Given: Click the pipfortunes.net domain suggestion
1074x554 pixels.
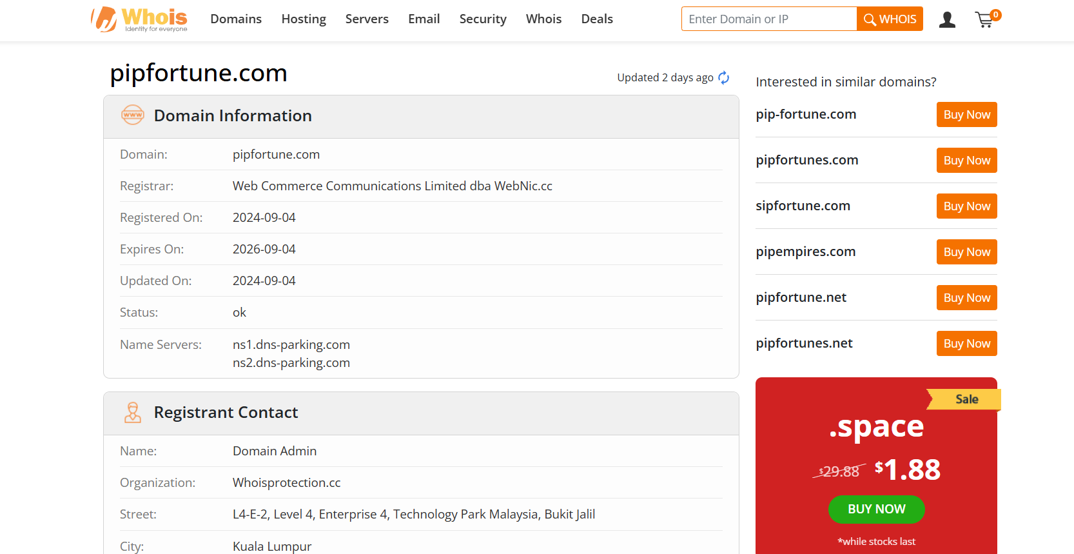Looking at the screenshot, I should (804, 343).
